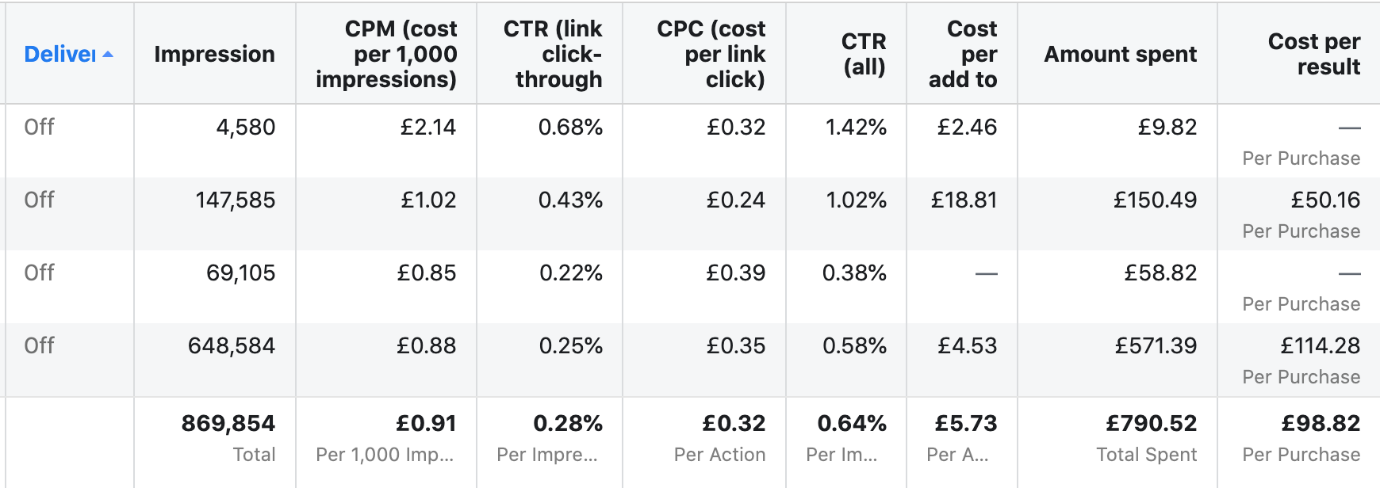Image resolution: width=1380 pixels, height=488 pixels.
Task: Click the total 869,854 impressions value
Action: click(x=228, y=423)
